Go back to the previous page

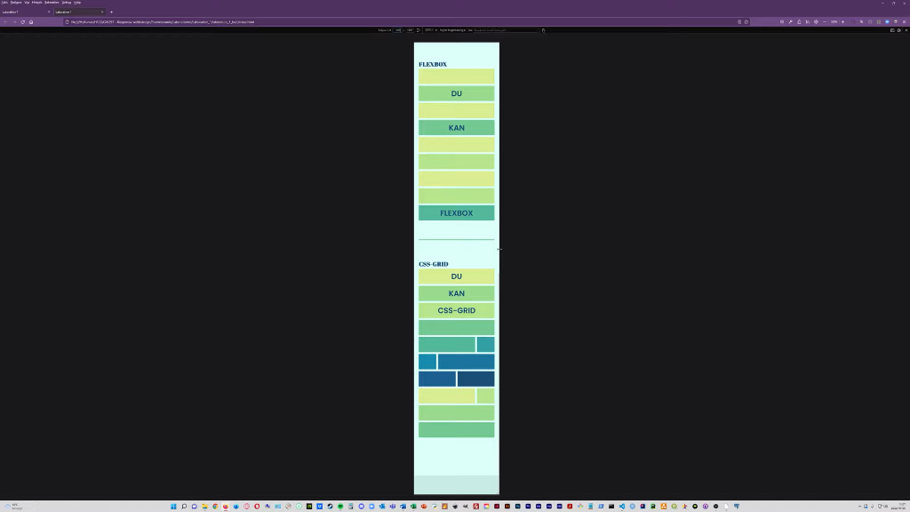click(x=6, y=22)
